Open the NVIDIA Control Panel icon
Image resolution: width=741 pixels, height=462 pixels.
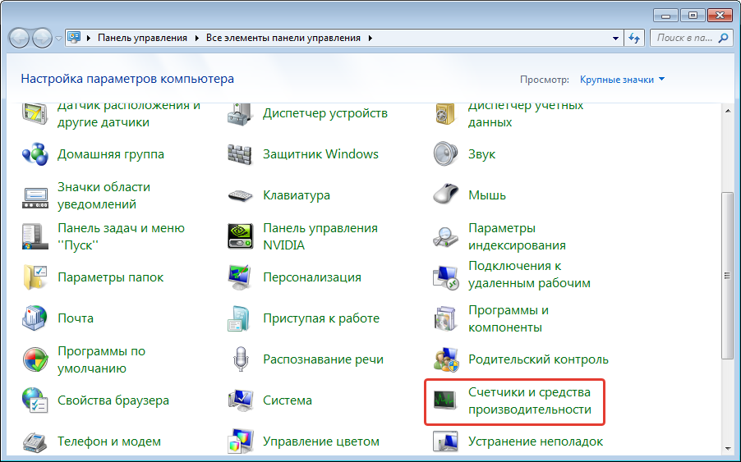point(239,236)
